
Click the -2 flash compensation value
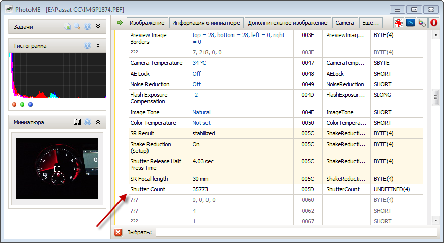(x=195, y=95)
